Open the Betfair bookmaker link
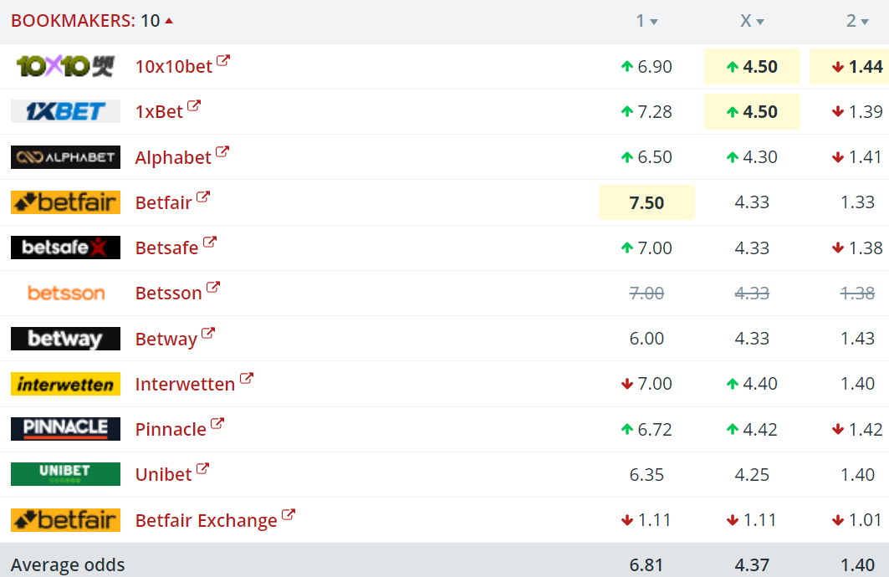889x577 pixels. pos(164,202)
